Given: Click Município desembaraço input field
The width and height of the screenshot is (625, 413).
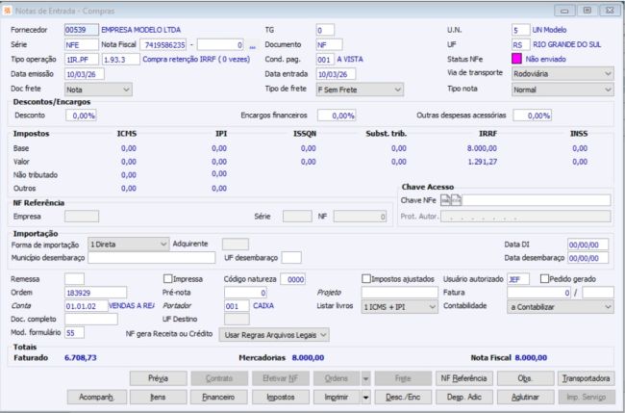Looking at the screenshot, I should (x=152, y=258).
